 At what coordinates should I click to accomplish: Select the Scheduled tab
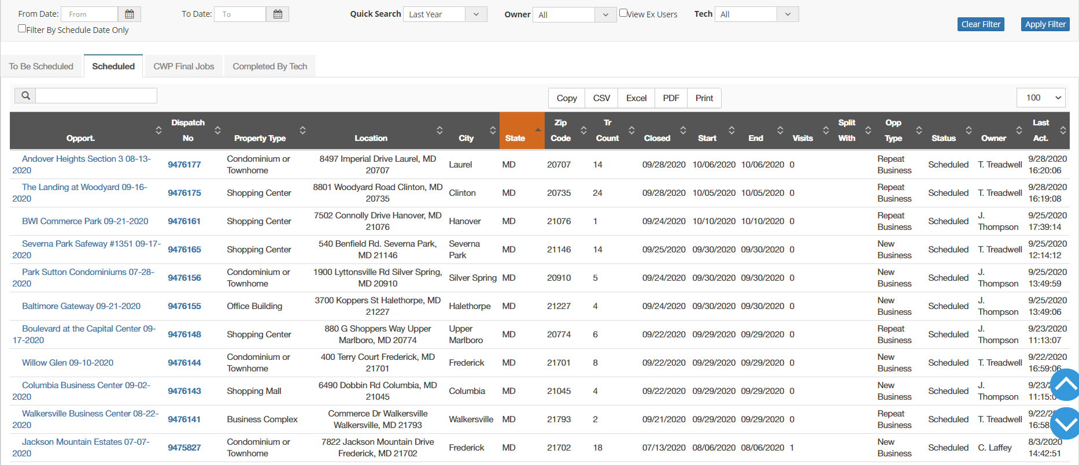113,66
